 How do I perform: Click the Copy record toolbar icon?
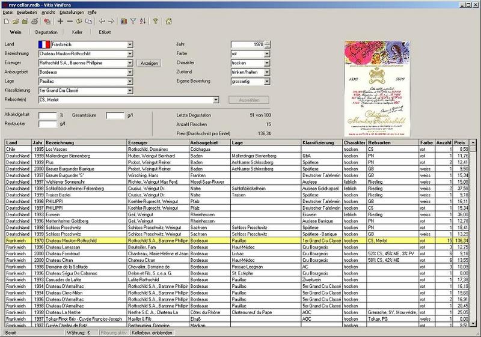pyautogui.click(x=88, y=22)
